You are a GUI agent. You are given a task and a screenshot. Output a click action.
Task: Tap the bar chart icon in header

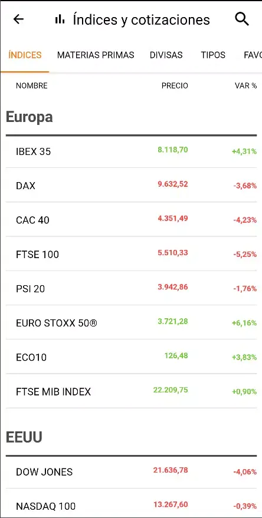(60, 19)
